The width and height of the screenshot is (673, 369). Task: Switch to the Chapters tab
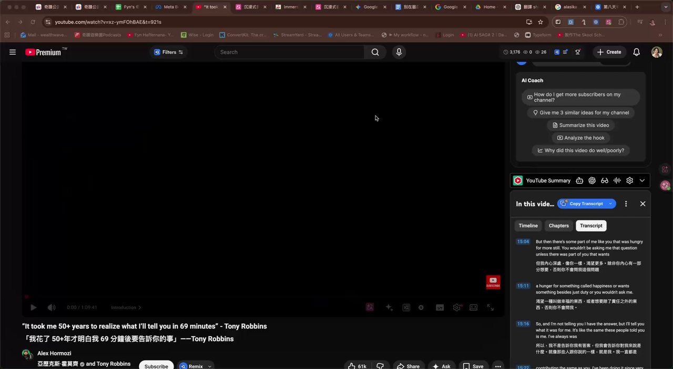coord(558,226)
